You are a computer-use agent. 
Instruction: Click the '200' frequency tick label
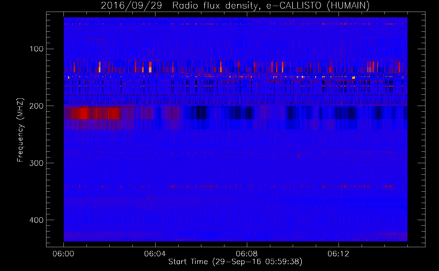pos(37,106)
